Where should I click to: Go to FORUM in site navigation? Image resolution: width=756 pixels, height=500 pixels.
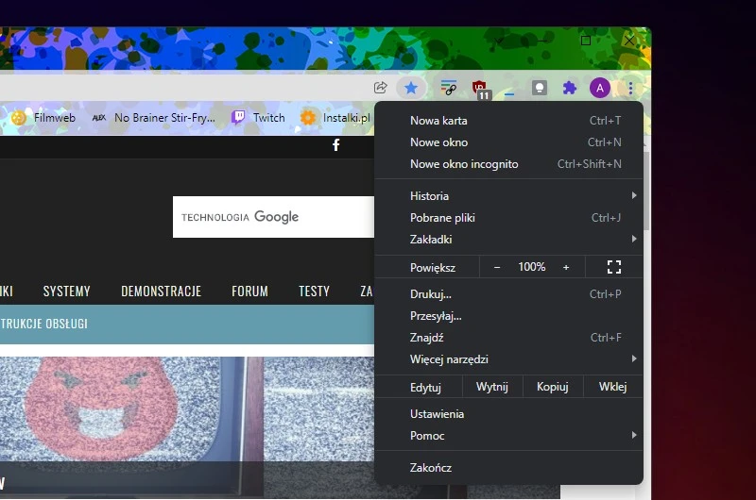click(249, 292)
